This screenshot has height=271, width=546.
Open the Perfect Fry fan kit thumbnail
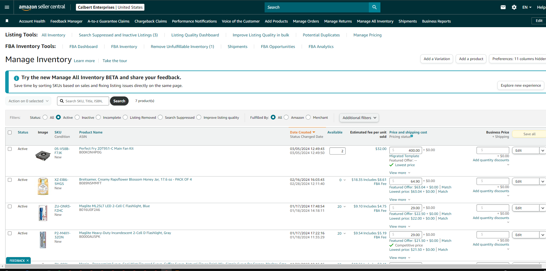(x=43, y=155)
